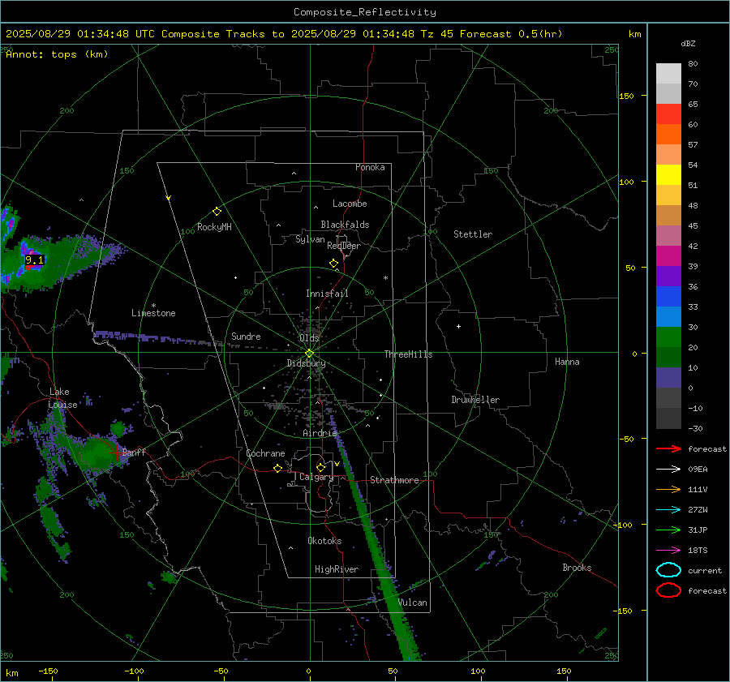Viewport: 730px width, 682px height.
Task: Click the cyan current ellipse symbol
Action: (668, 570)
